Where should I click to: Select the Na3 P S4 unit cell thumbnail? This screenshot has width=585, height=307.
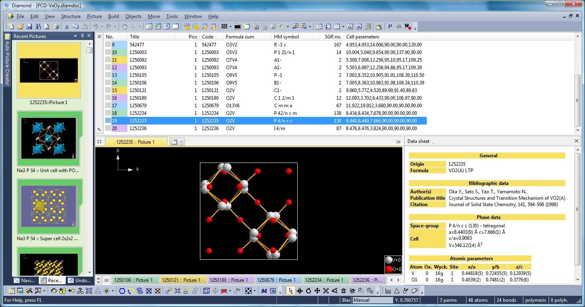pos(49,139)
